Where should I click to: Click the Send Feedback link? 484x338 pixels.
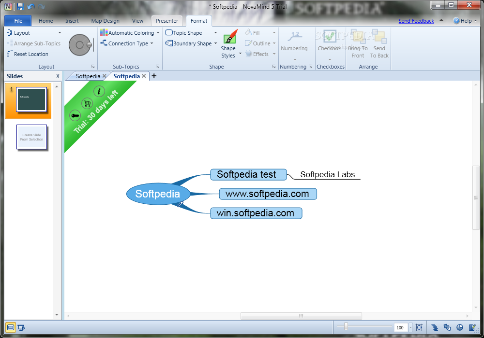[x=416, y=21]
